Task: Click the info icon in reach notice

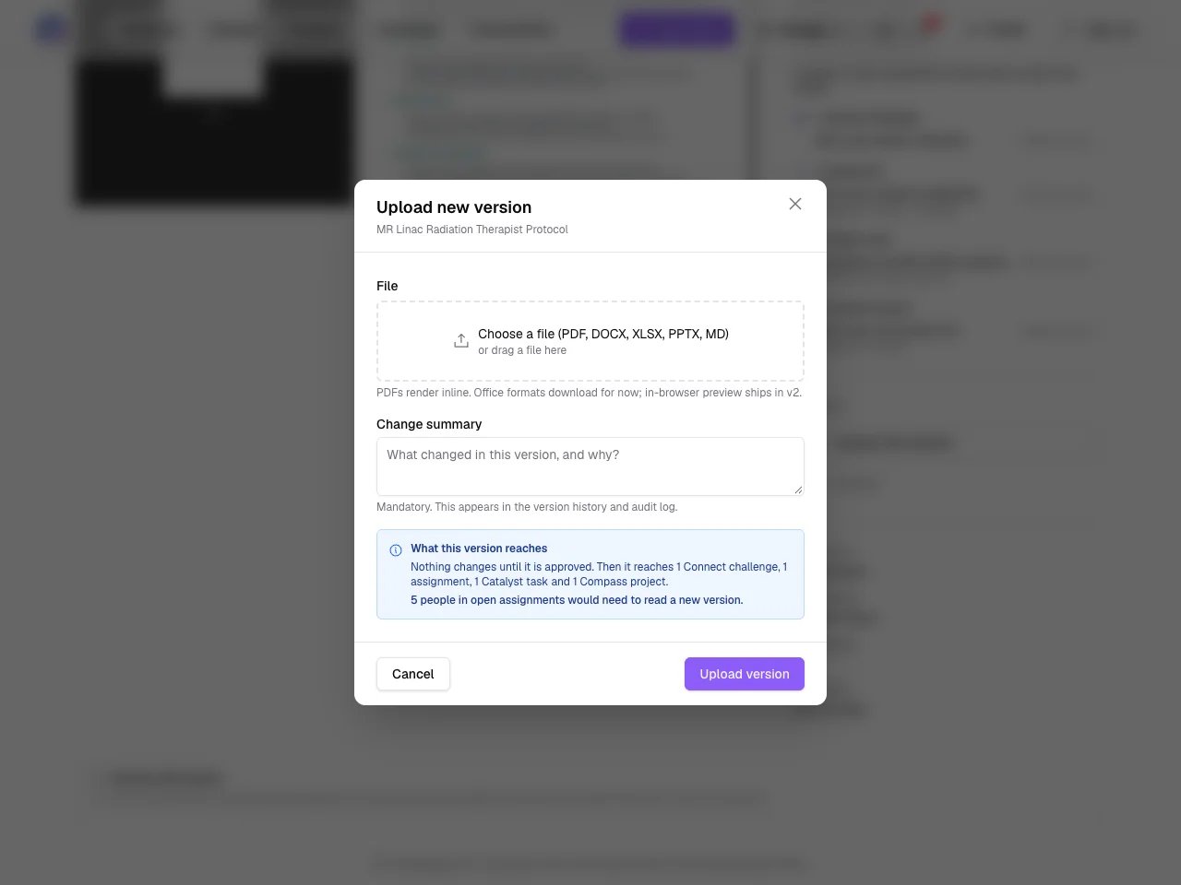Action: [x=396, y=550]
